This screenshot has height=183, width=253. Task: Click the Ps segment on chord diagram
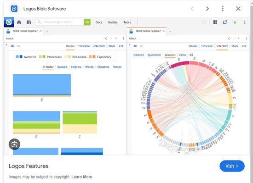pyautogui.click(x=230, y=98)
